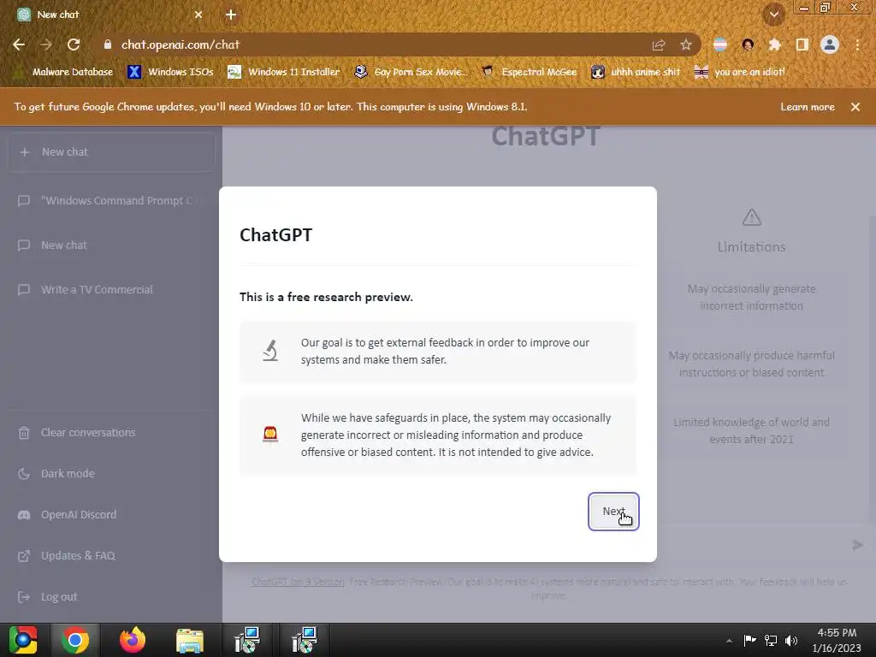Image resolution: width=876 pixels, height=657 pixels.
Task: Open the 'you are an idiot!' bookmark
Action: (x=740, y=72)
